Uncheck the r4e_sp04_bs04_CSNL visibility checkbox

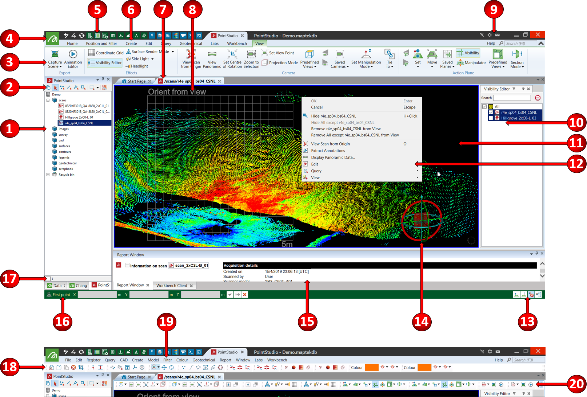click(x=491, y=112)
